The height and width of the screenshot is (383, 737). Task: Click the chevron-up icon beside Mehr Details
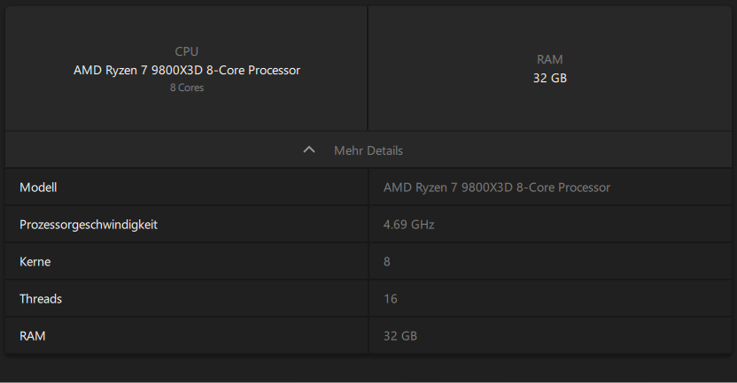(x=309, y=150)
